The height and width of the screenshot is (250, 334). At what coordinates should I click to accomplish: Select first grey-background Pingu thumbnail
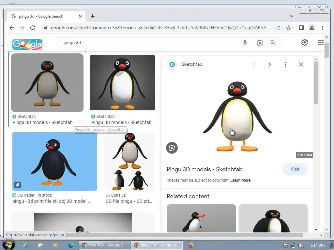tap(47, 83)
